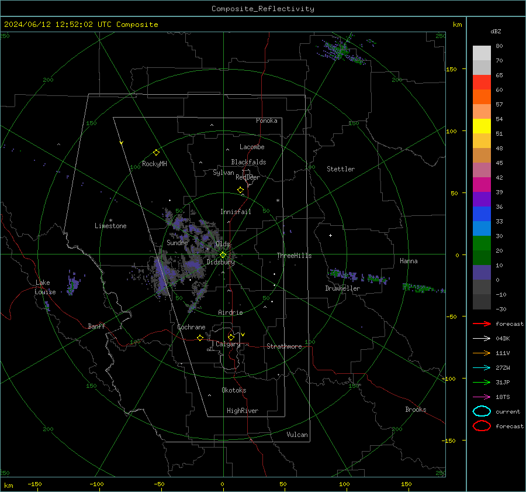
Task: Click the blue 36–33 dBZ color swatch
Action: 482,214
